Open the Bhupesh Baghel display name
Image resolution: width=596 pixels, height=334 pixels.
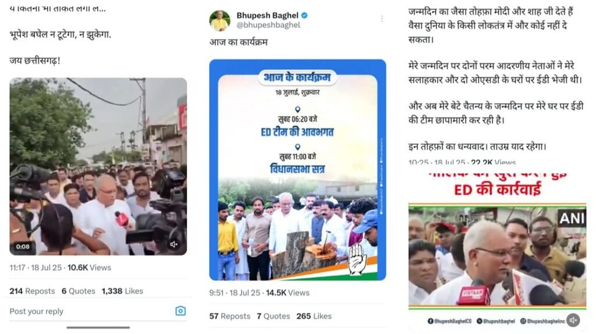pos(267,16)
